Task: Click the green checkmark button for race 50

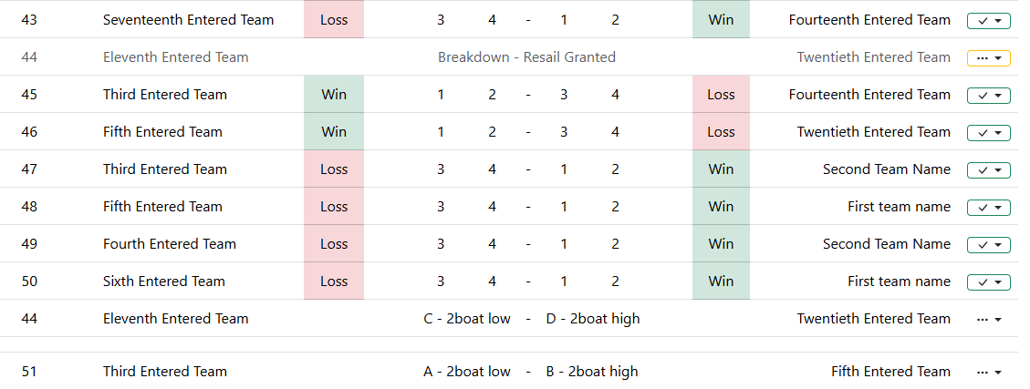Action: click(x=988, y=282)
